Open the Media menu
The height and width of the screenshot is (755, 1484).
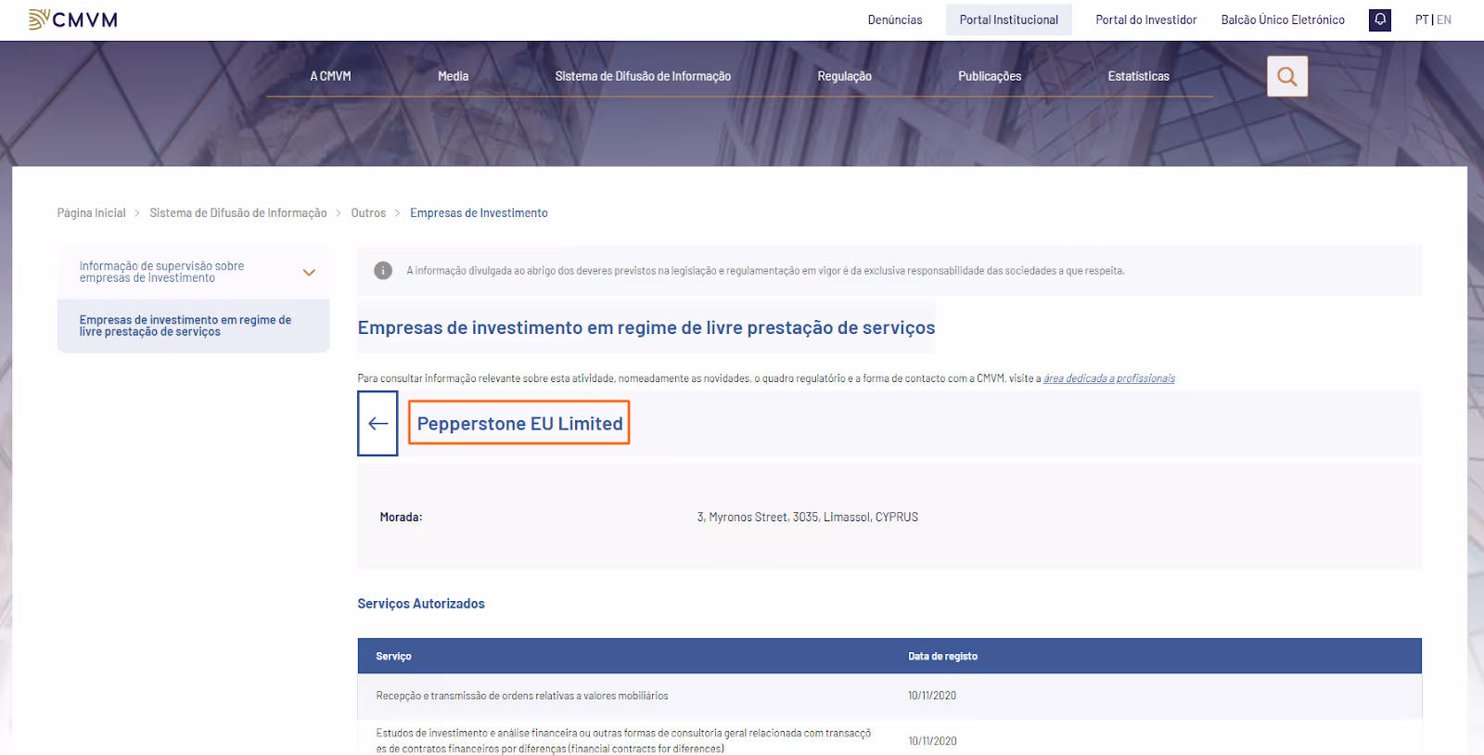point(453,76)
